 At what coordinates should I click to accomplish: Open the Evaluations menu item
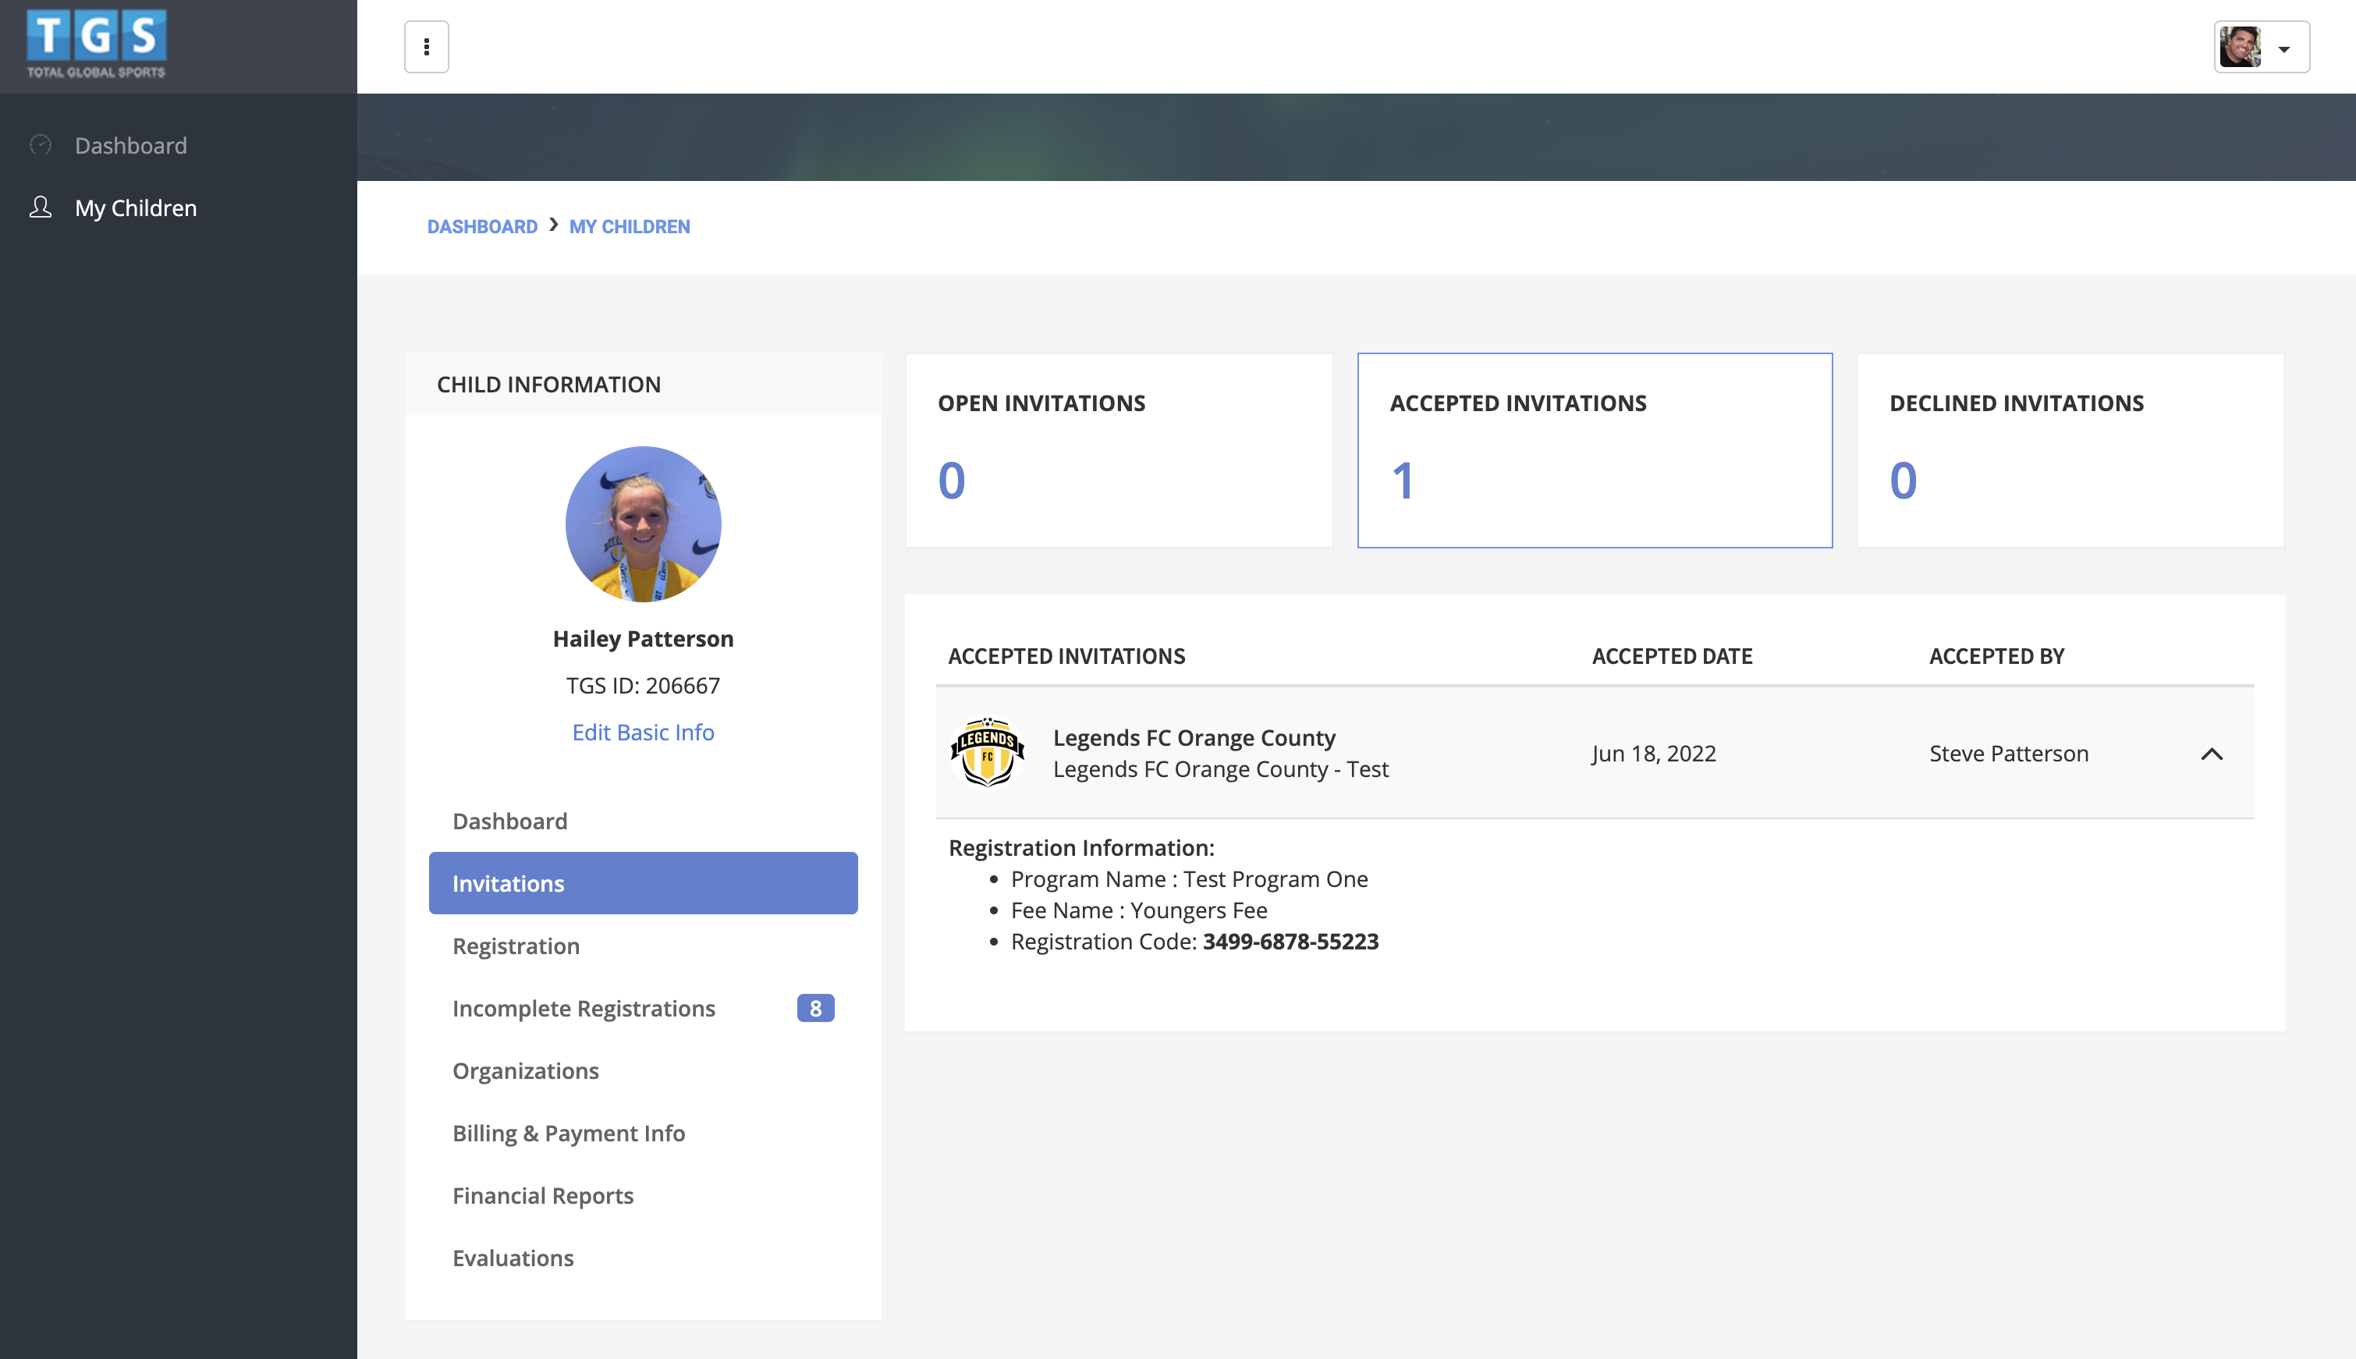pyautogui.click(x=513, y=1258)
